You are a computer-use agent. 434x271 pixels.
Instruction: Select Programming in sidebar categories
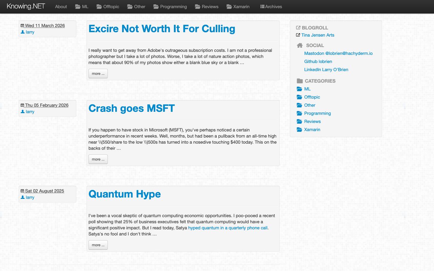pyautogui.click(x=317, y=113)
